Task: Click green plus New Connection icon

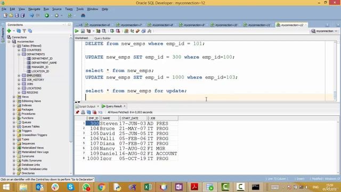Action: coord(9,31)
